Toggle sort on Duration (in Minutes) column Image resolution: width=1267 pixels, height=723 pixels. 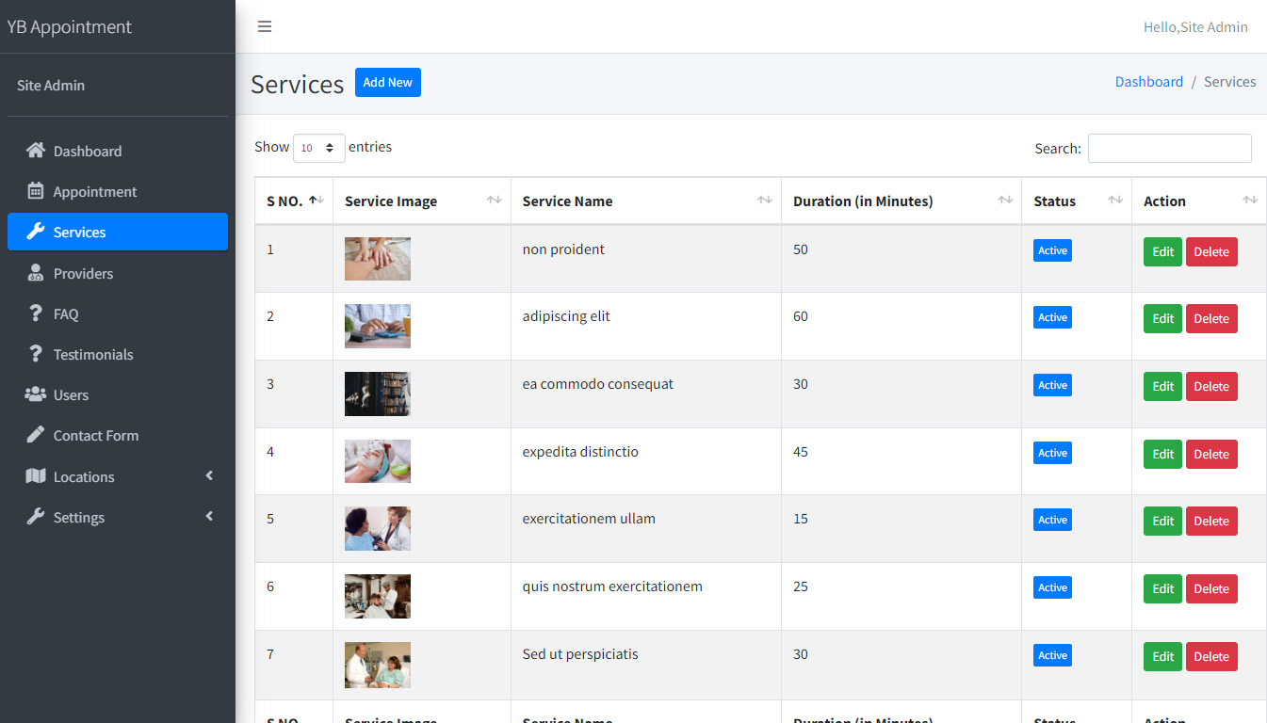point(1005,200)
